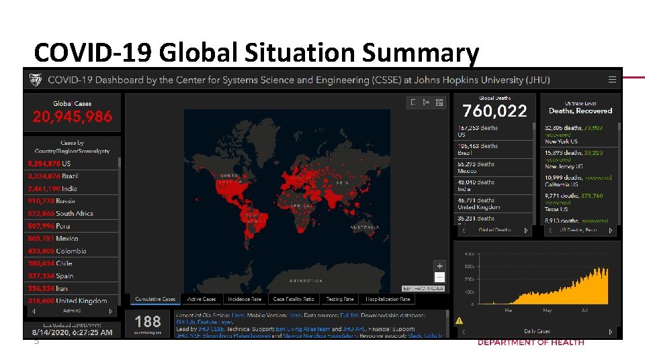Select Brazil row in cases list
Image resolution: width=645 pixels, height=362 pixels.
pyautogui.click(x=72, y=176)
